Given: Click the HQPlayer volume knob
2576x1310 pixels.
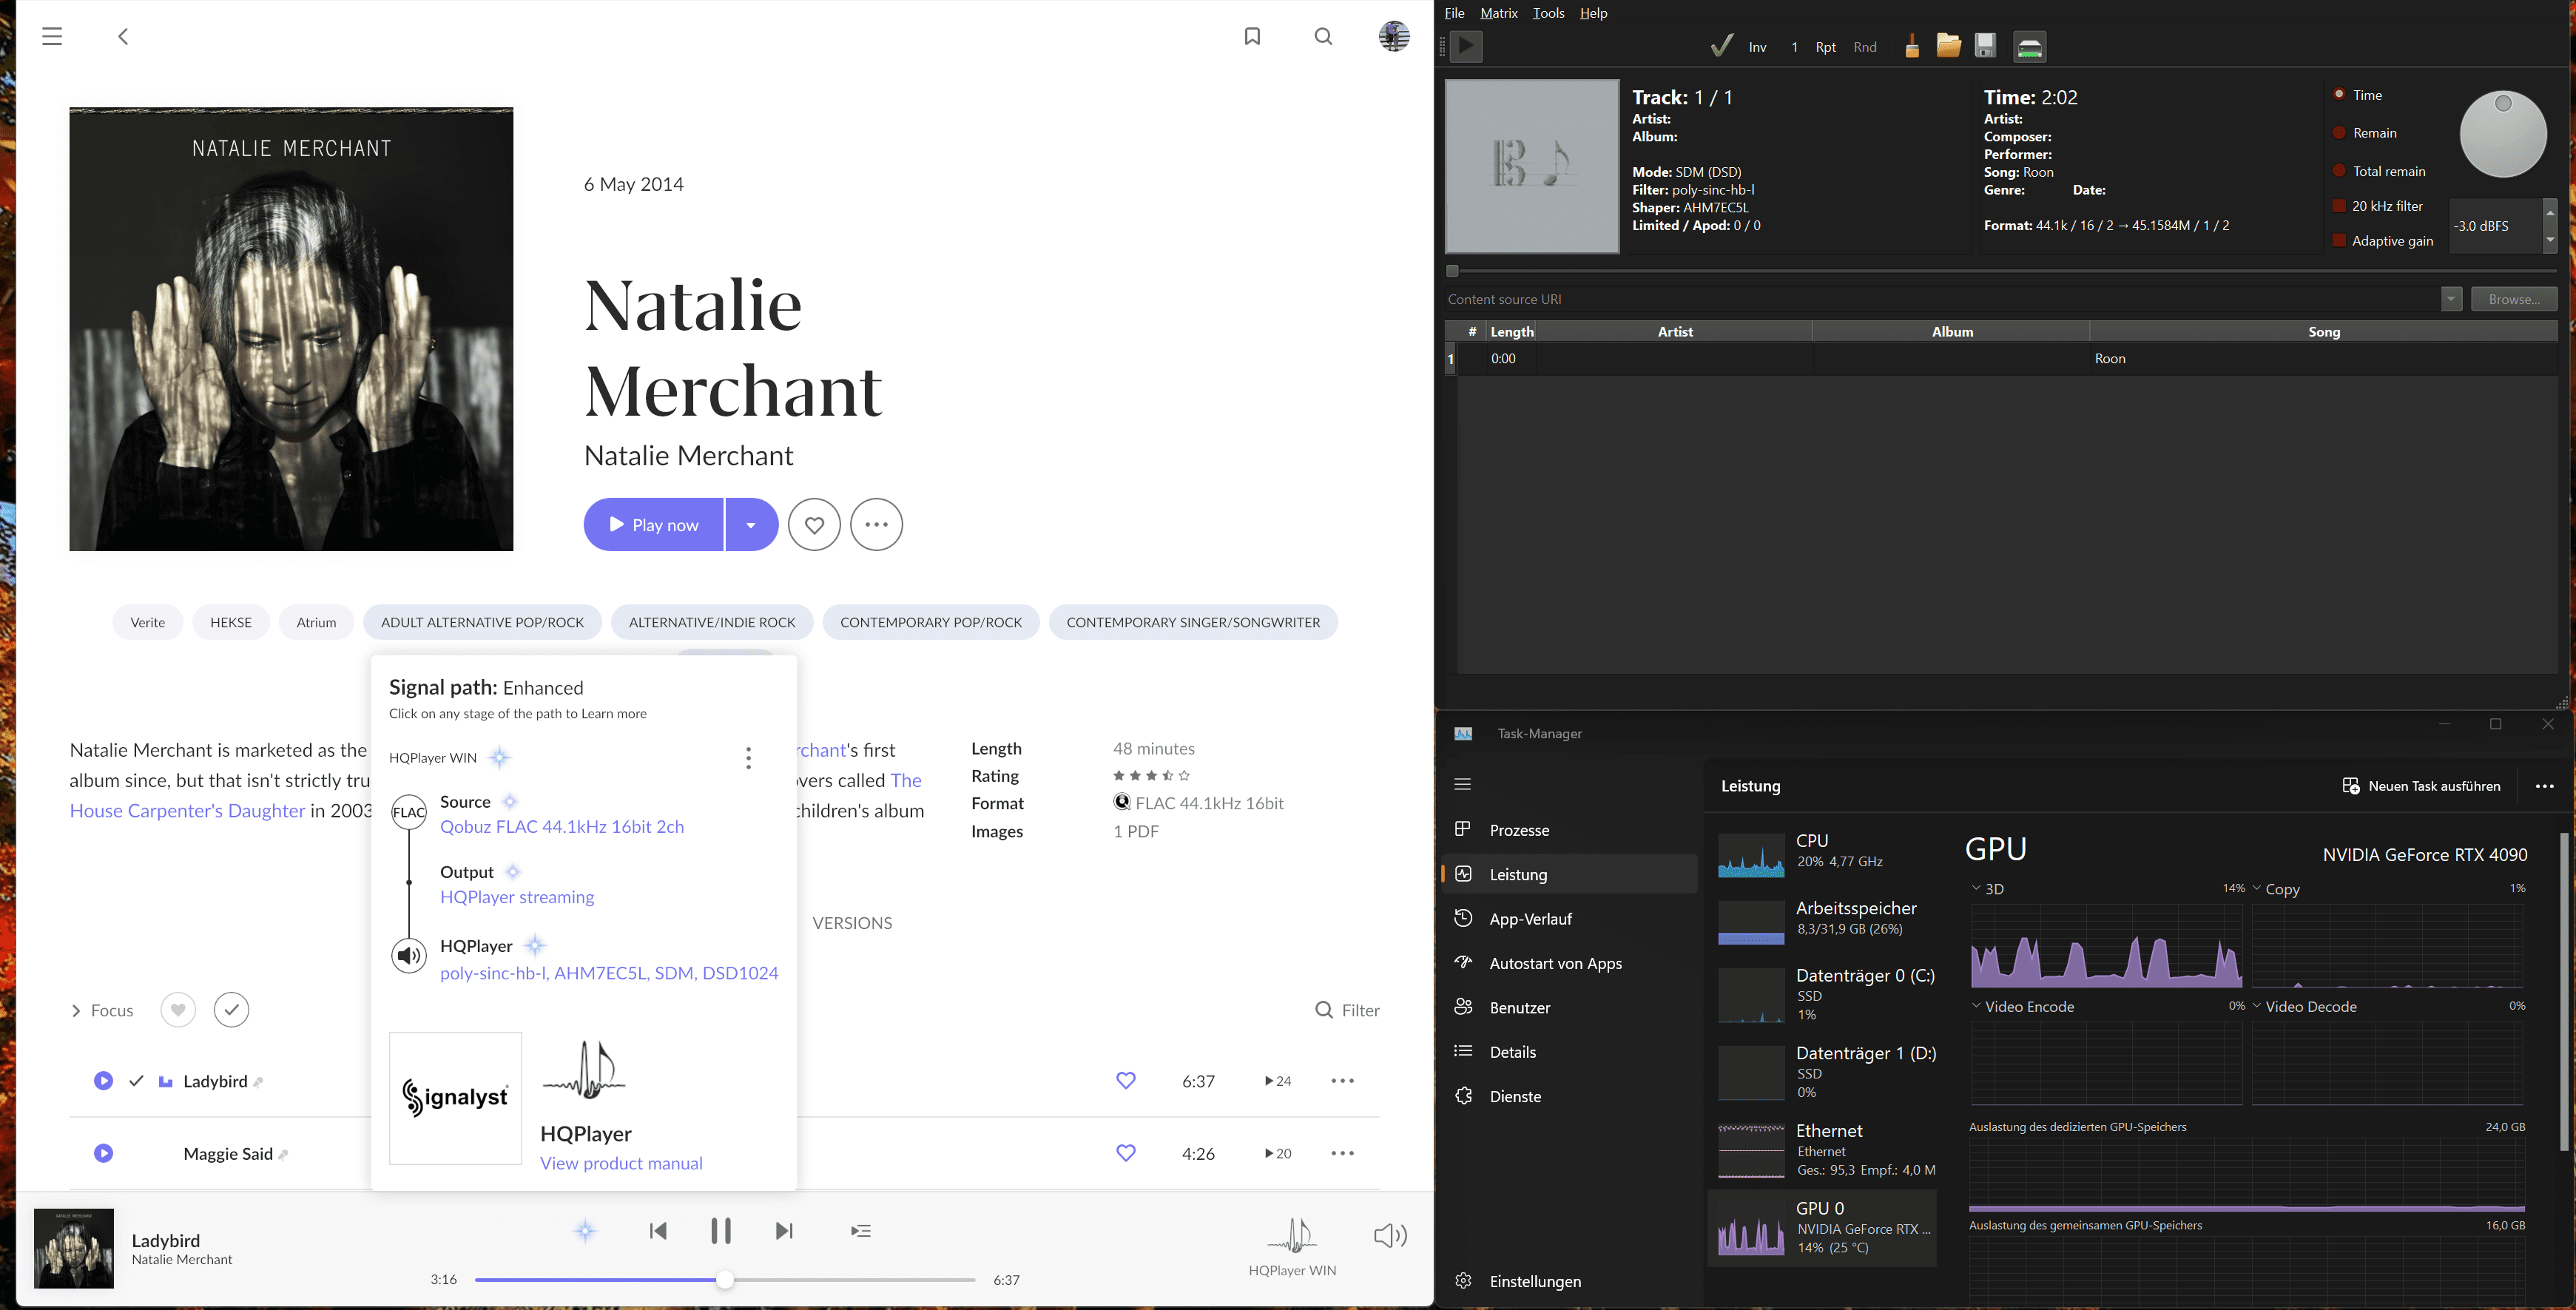Looking at the screenshot, I should tap(2502, 134).
